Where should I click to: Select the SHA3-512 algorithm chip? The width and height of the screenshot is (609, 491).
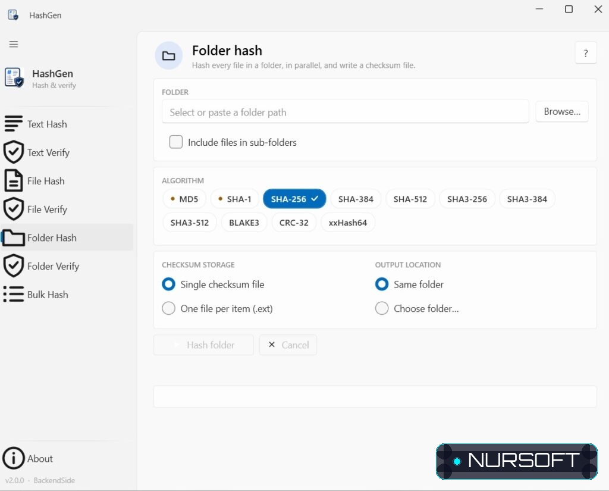coord(190,223)
